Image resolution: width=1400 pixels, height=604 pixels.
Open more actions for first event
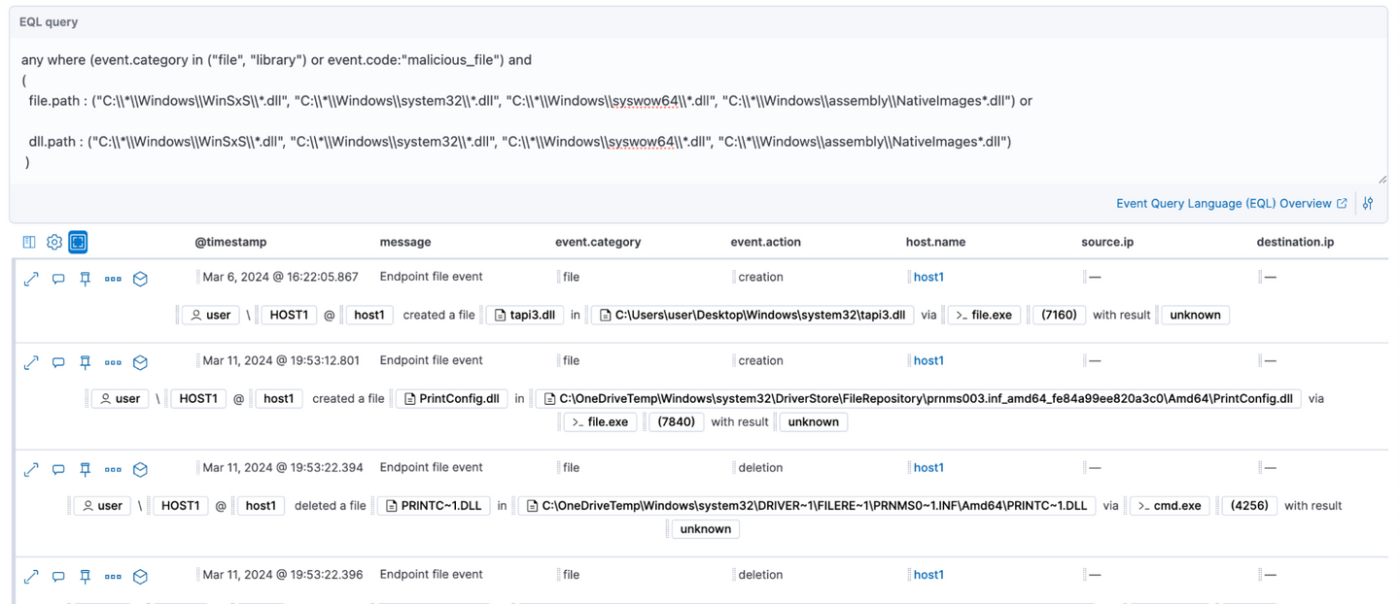tap(113, 279)
